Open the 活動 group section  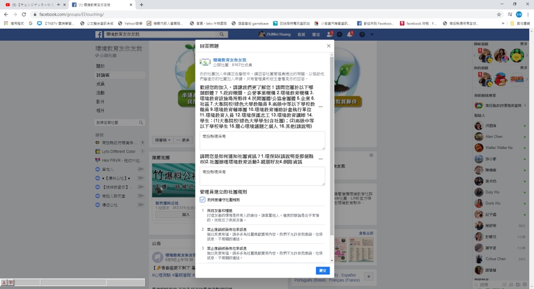point(101,93)
